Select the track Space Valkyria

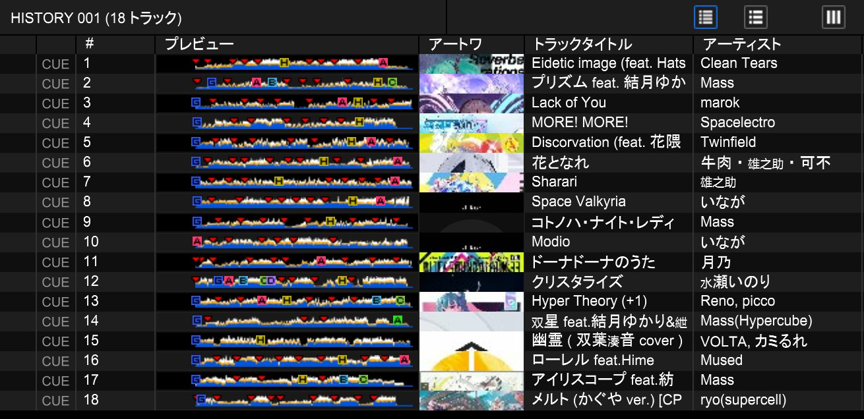(x=578, y=202)
